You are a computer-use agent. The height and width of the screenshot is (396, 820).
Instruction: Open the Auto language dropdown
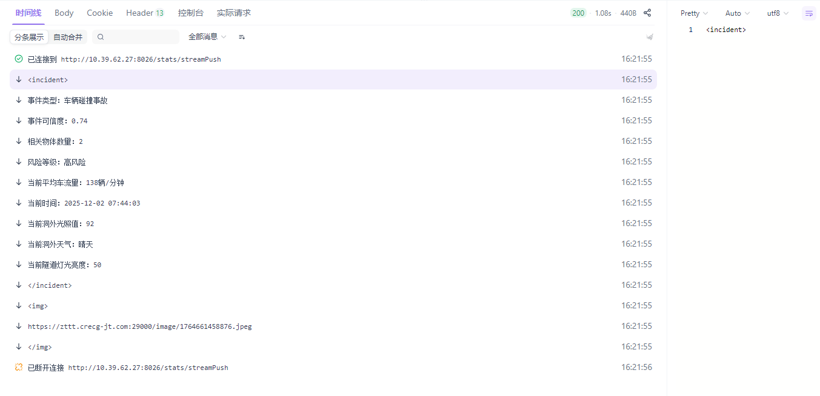point(737,13)
